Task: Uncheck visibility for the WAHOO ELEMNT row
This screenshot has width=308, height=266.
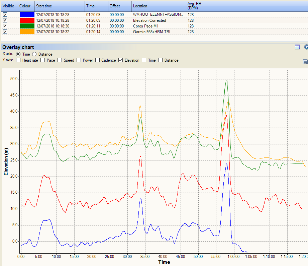Action: point(5,15)
